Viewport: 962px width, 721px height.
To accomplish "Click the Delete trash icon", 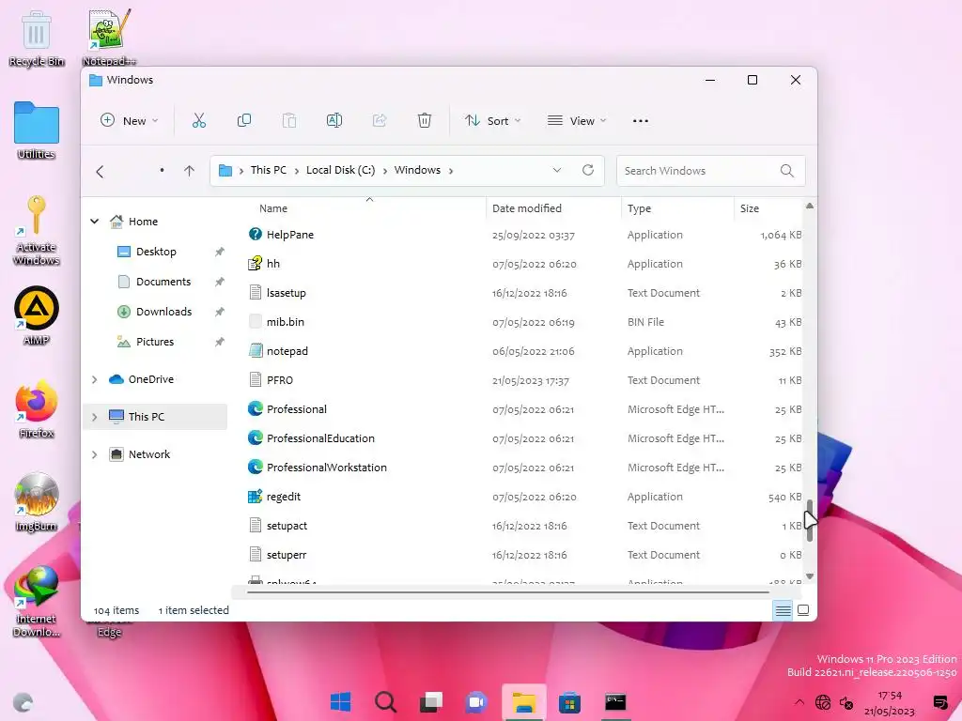I will click(x=425, y=120).
